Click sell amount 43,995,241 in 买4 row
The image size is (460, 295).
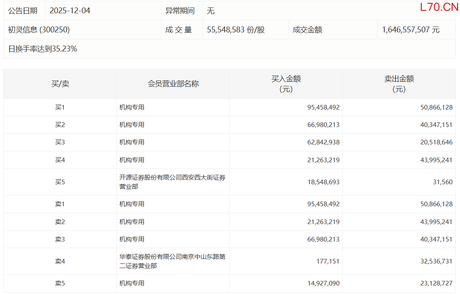pos(436,160)
